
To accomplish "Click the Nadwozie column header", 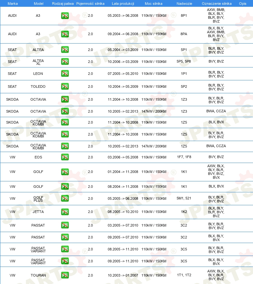I will point(184,4).
